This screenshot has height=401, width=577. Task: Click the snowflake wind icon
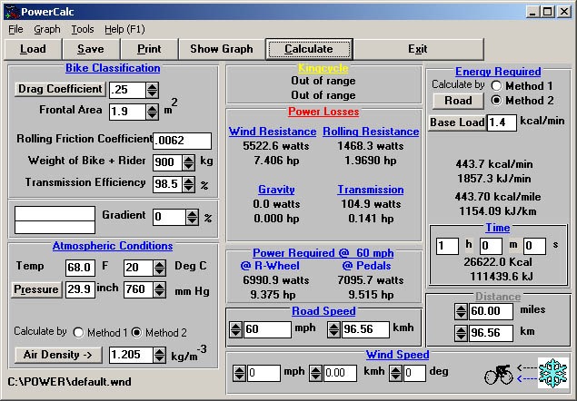[552, 373]
